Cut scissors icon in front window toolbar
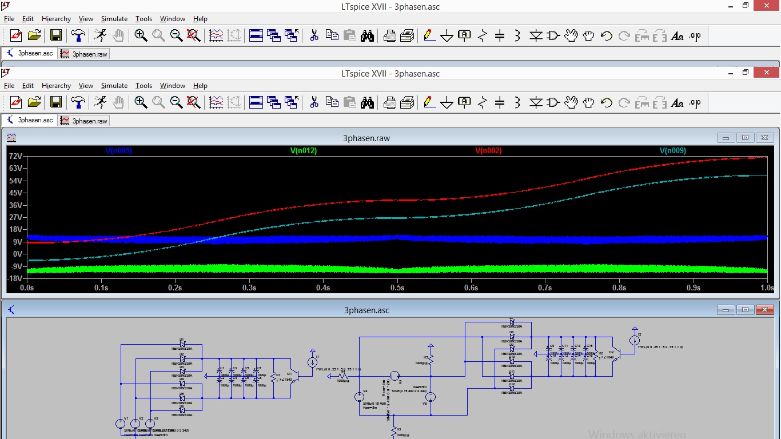 click(314, 103)
